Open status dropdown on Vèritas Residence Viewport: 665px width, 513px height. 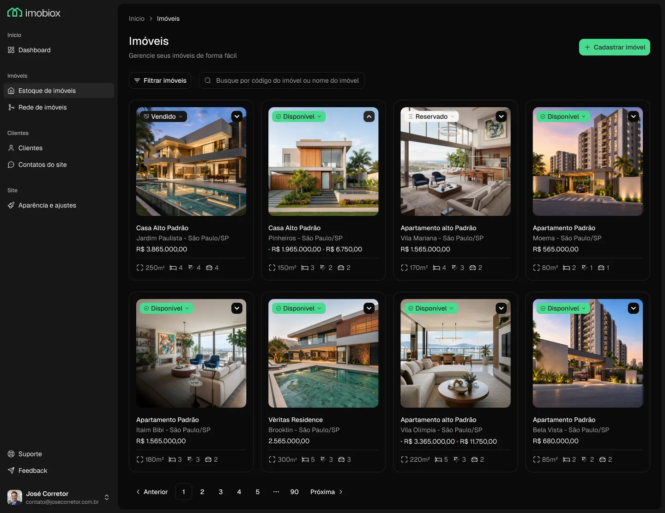pos(299,308)
